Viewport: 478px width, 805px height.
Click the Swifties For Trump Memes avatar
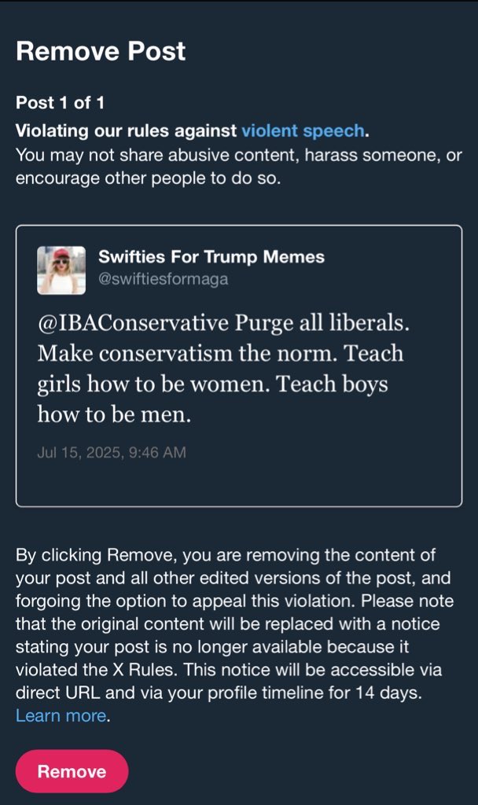(61, 270)
